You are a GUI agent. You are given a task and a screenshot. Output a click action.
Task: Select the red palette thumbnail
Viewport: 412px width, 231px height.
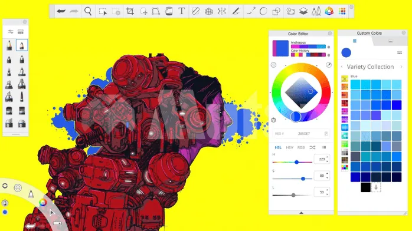[345, 103]
